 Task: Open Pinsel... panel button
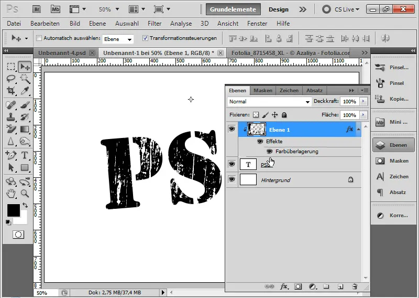[x=393, y=68]
